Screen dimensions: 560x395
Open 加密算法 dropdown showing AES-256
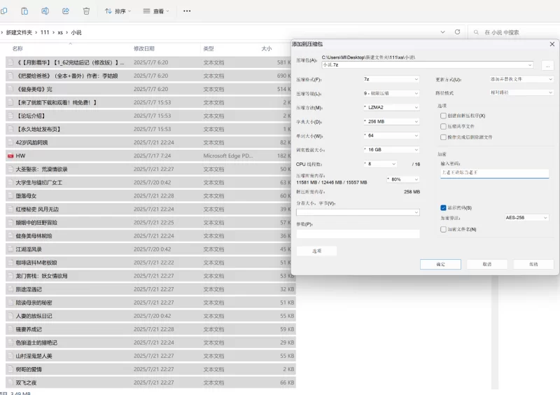526,217
